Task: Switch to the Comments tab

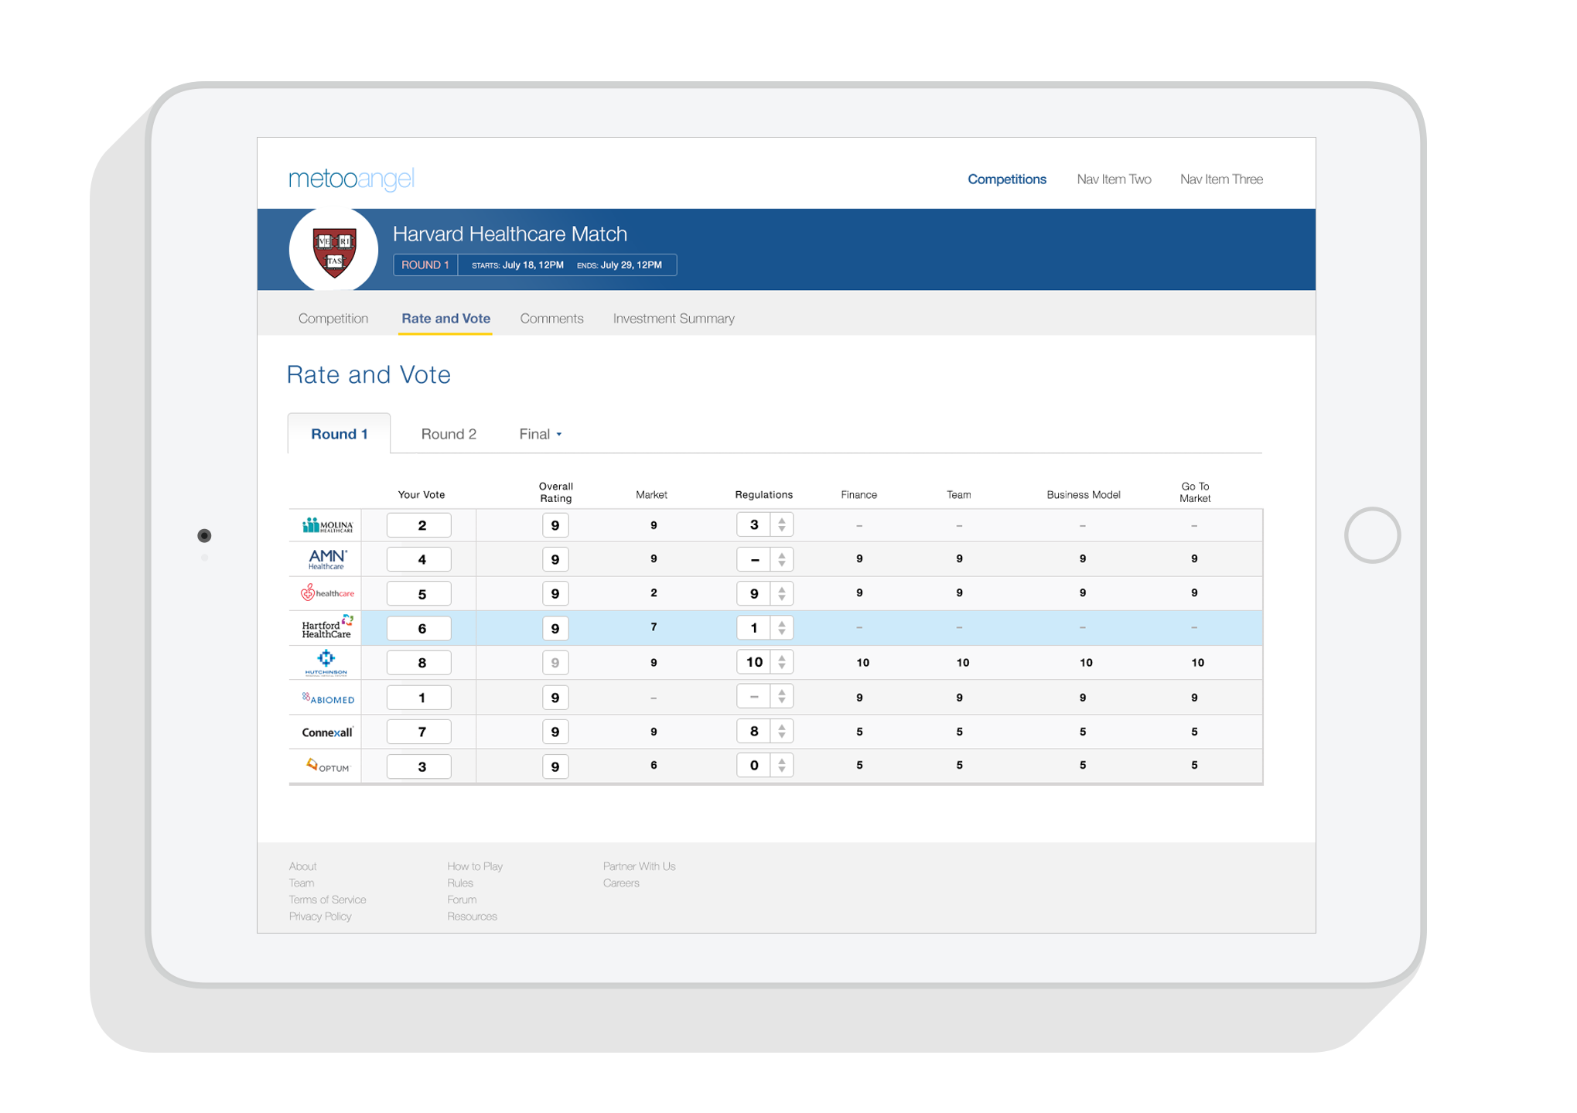Action: coord(551,319)
